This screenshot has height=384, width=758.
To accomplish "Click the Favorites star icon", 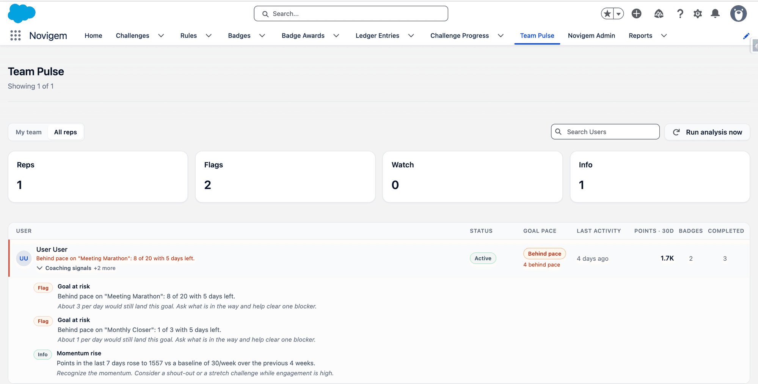I will (x=607, y=14).
